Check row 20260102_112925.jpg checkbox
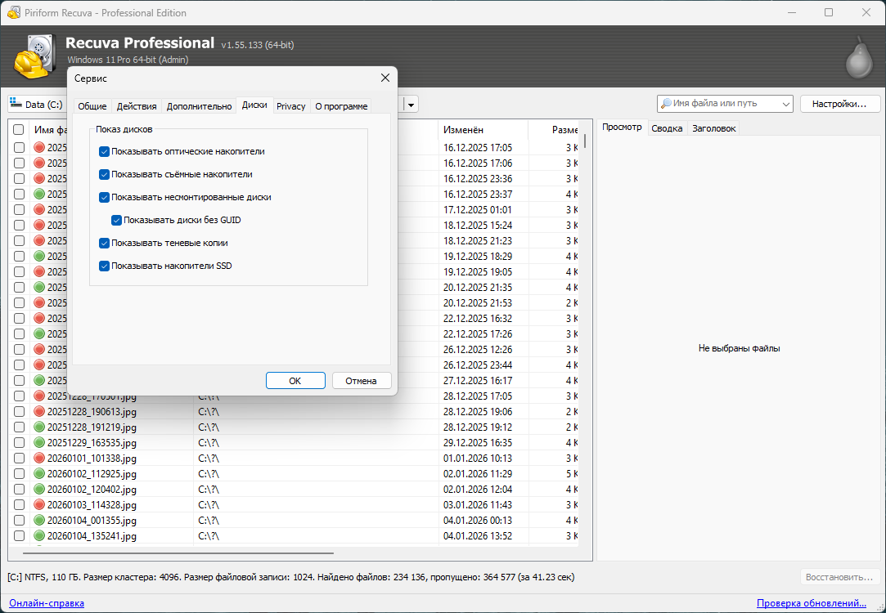The height and width of the screenshot is (613, 886). 19,473
